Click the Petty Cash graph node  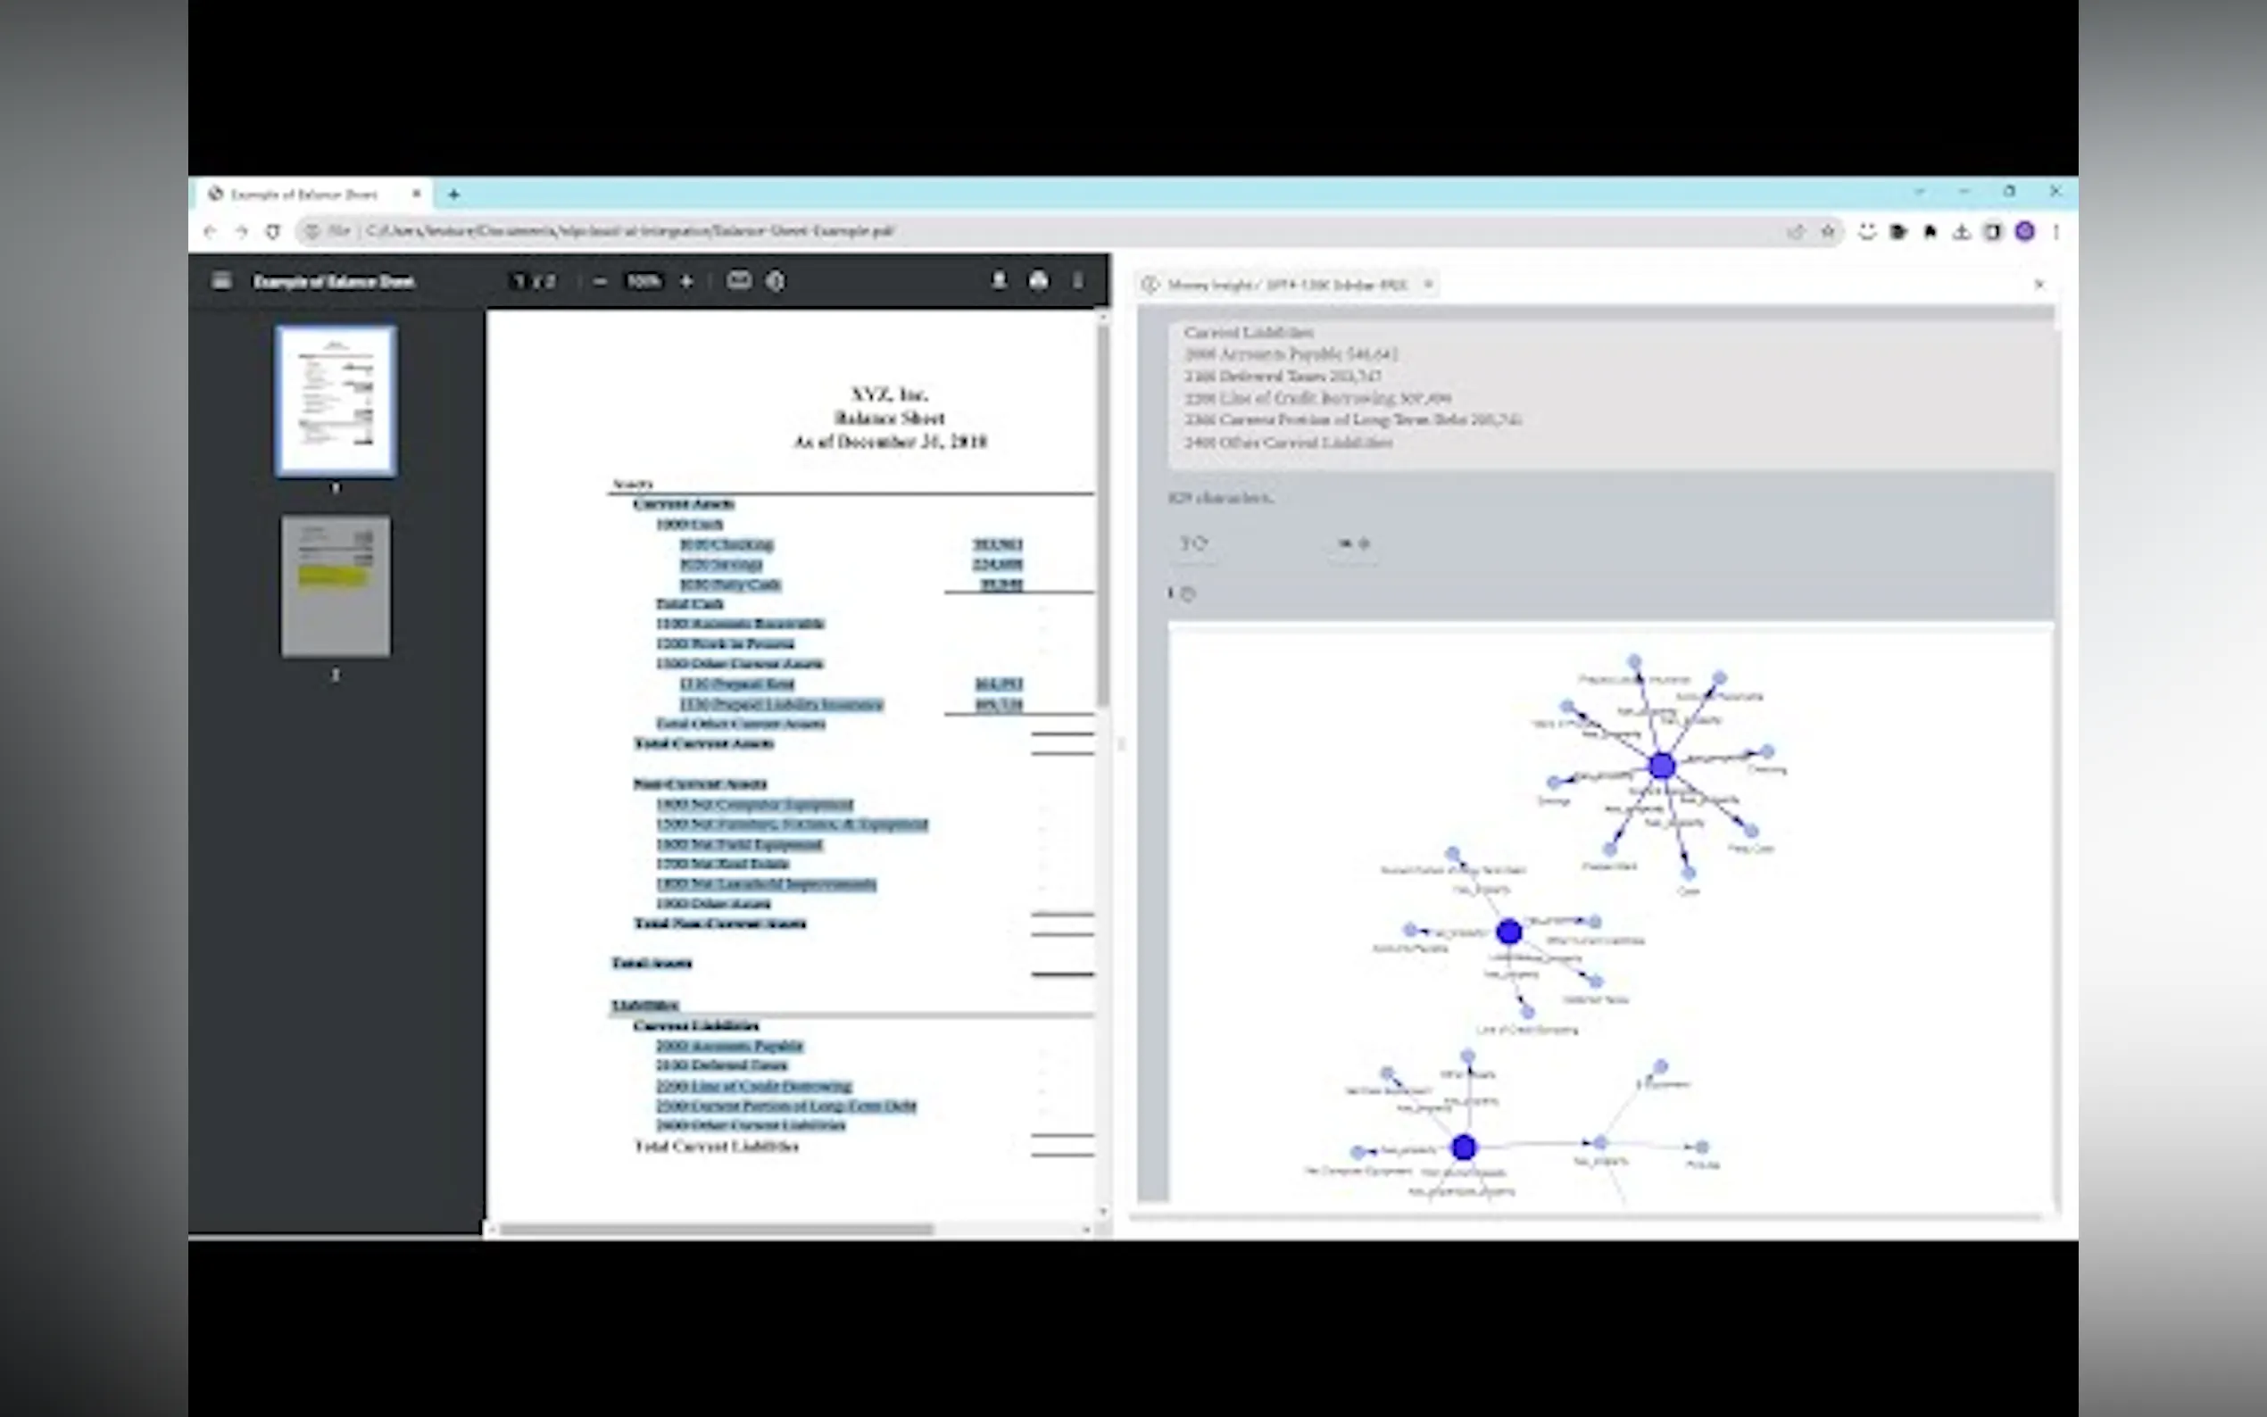[x=1750, y=832]
